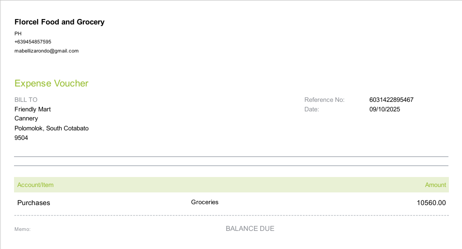This screenshot has height=249, width=462.
Task: Select the Purchases account entry
Action: click(x=33, y=203)
